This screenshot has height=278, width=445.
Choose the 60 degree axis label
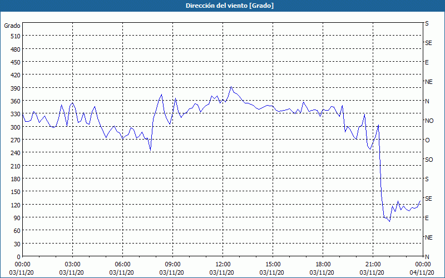click(17, 231)
